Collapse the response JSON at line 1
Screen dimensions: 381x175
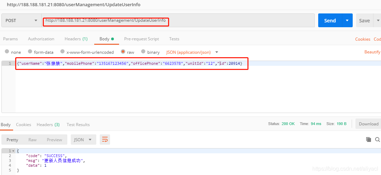pos(13,151)
